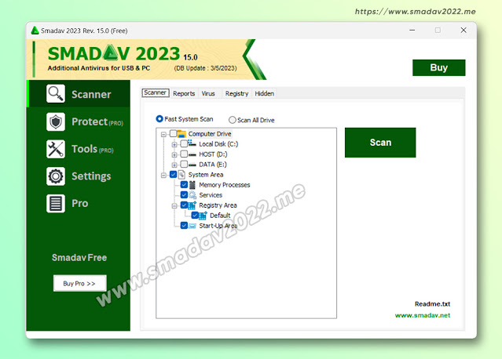Screen dimensions: 502x359
Task: Select the Services tree label
Action: coord(211,195)
